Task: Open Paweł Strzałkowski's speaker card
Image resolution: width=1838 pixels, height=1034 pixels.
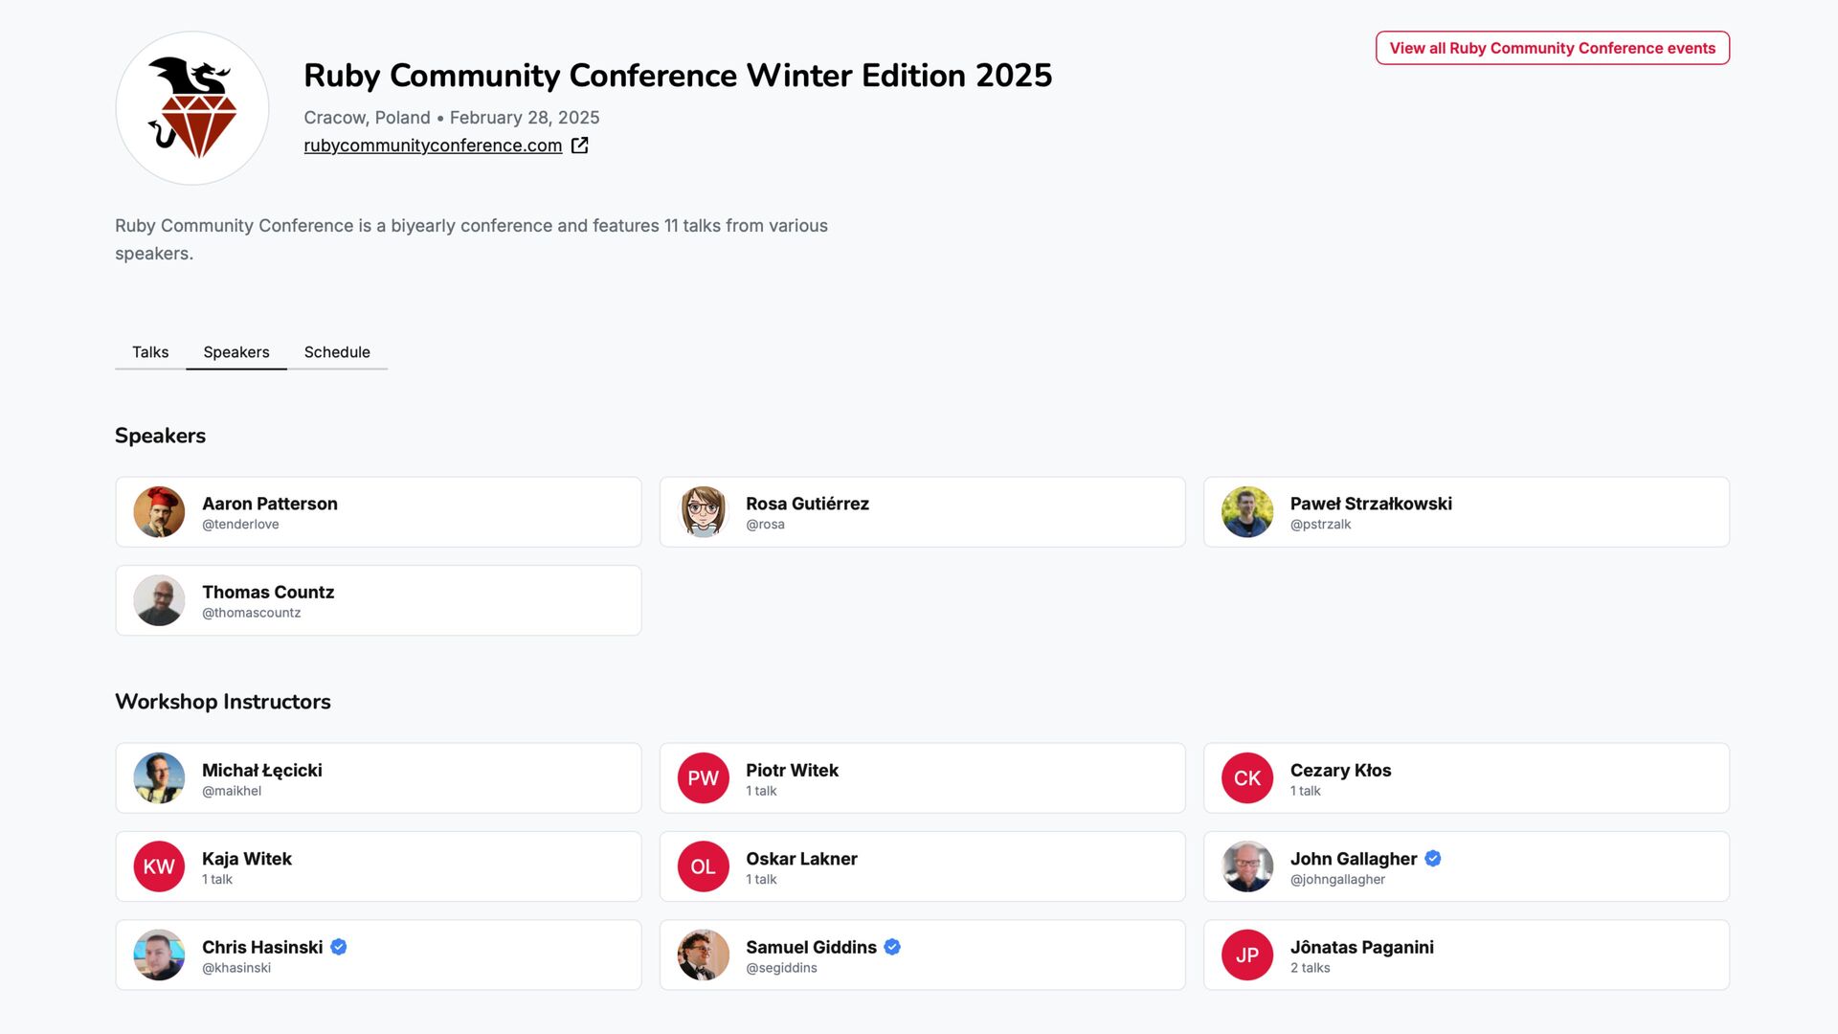Action: click(x=1466, y=512)
